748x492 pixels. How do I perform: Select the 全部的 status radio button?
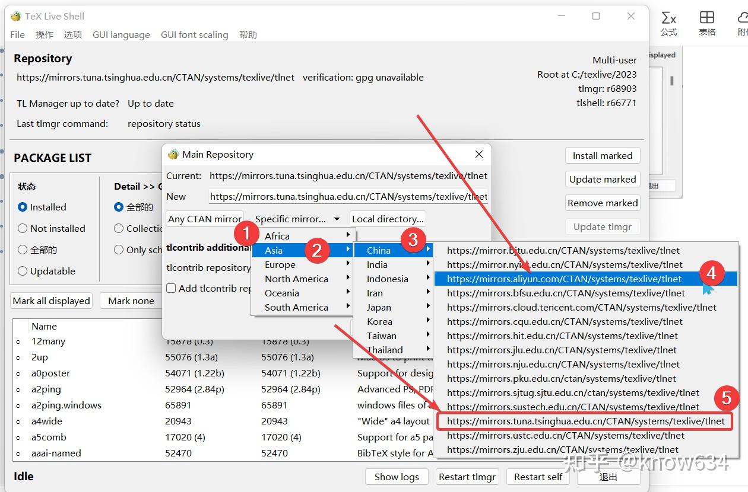pyautogui.click(x=37, y=250)
